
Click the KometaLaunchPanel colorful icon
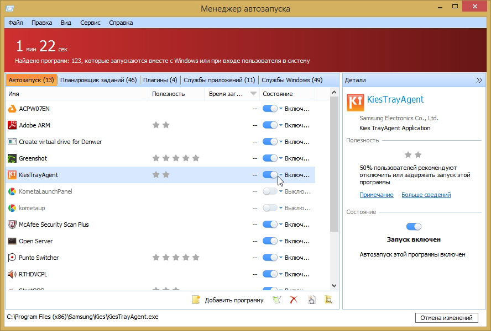[x=12, y=191]
